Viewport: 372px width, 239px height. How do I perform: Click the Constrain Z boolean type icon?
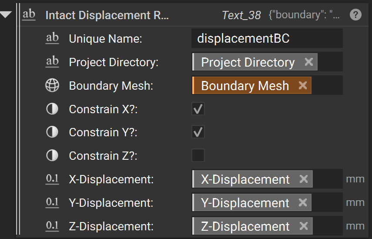(x=52, y=156)
